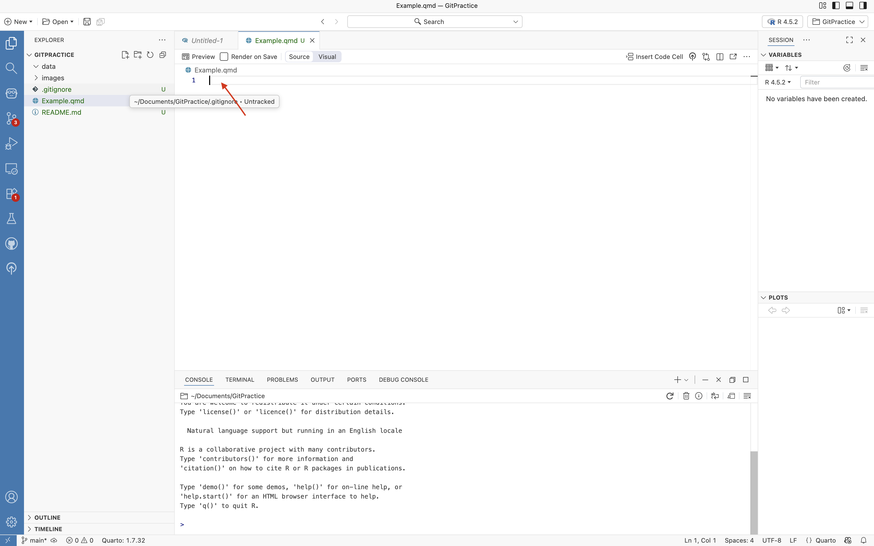
Task: Click New File icon in Explorer header
Action: click(125, 55)
